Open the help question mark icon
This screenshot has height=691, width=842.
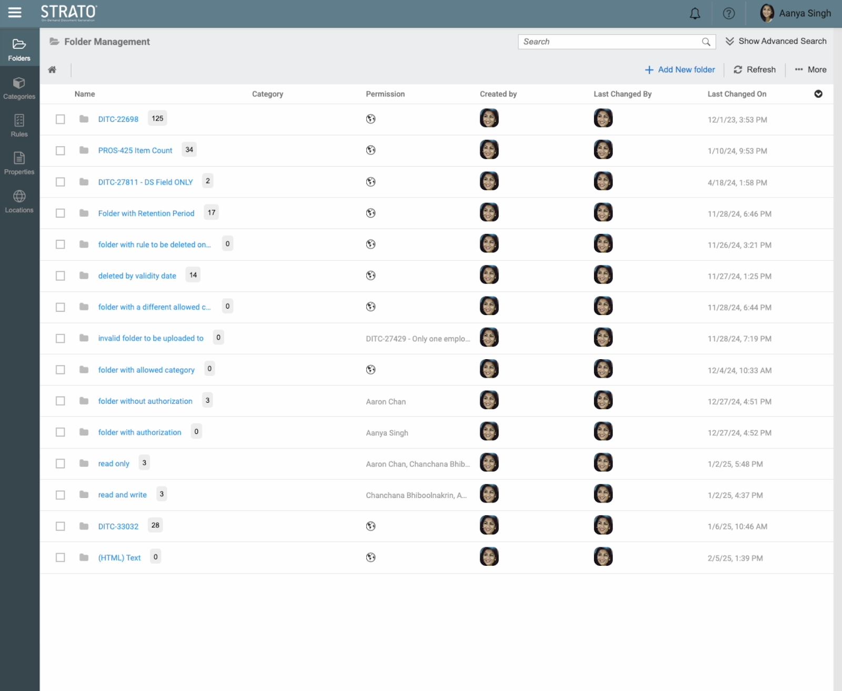click(x=728, y=14)
